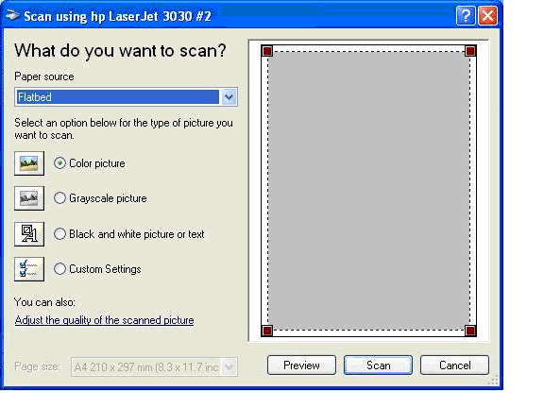The height and width of the screenshot is (408, 544).
Task: Click the Grayscale picture thumbnail icon
Action: (29, 198)
